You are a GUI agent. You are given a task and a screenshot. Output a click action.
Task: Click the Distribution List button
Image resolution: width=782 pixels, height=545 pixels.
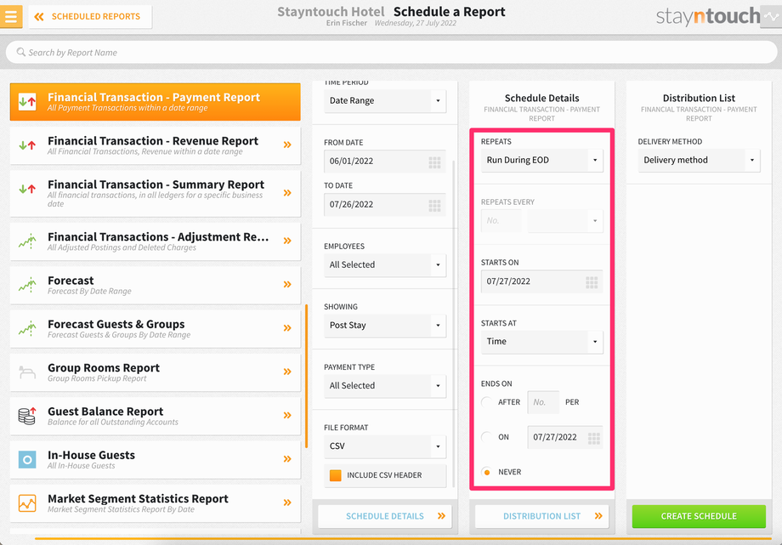pyautogui.click(x=542, y=516)
